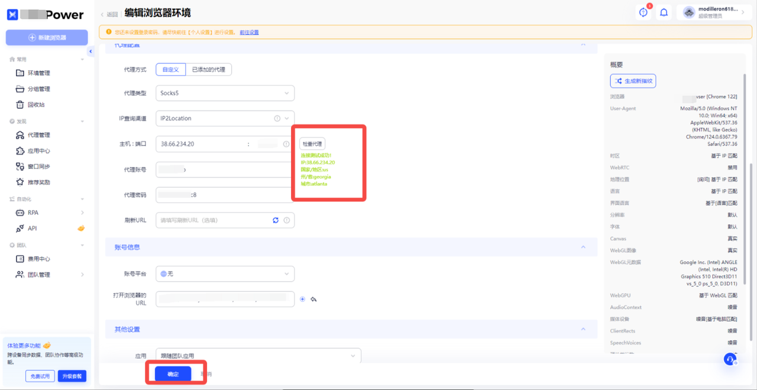Click the blue refresh icon in 刷新URL field
Viewport: 757px width, 390px height.
[x=276, y=220]
